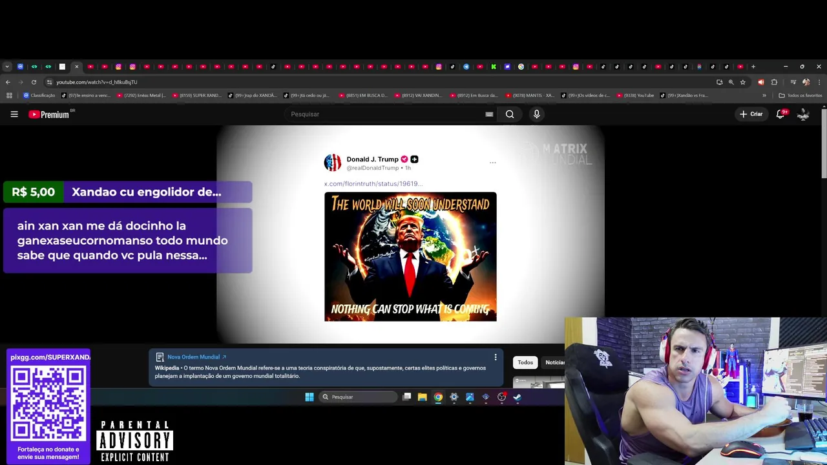Click the Criar button
Image resolution: width=827 pixels, height=465 pixels.
coord(751,114)
